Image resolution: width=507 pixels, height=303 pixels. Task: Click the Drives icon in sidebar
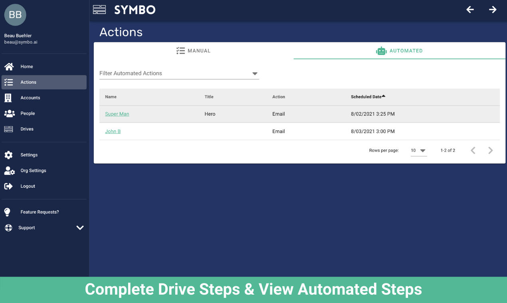[8, 129]
